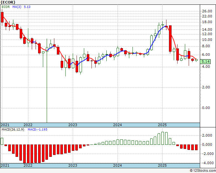Click the 22.00 price axis label
Image resolution: width=216 pixels, height=173 pixels.
[x=207, y=16]
